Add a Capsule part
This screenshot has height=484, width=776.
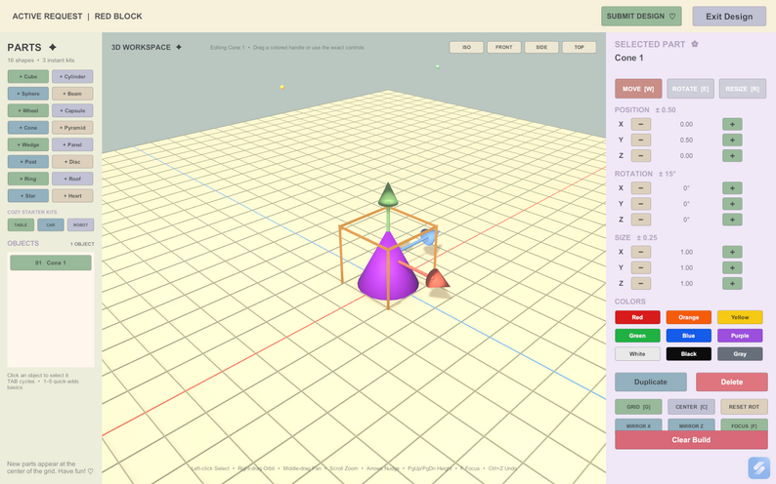[x=72, y=110]
